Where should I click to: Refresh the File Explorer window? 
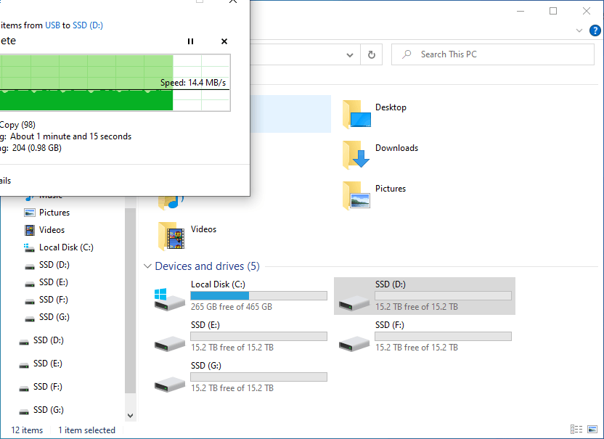coord(371,54)
